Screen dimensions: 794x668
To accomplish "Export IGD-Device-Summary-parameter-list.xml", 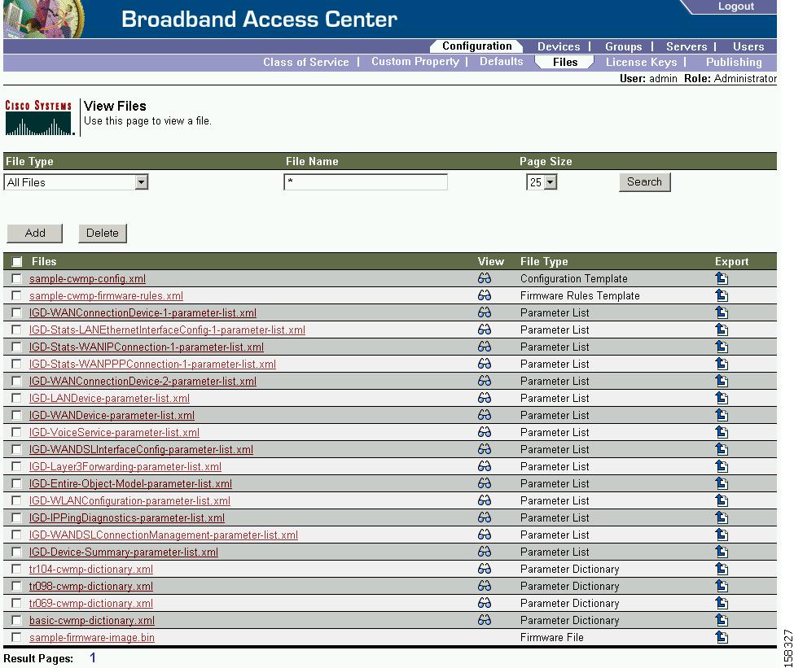I will 722,552.
